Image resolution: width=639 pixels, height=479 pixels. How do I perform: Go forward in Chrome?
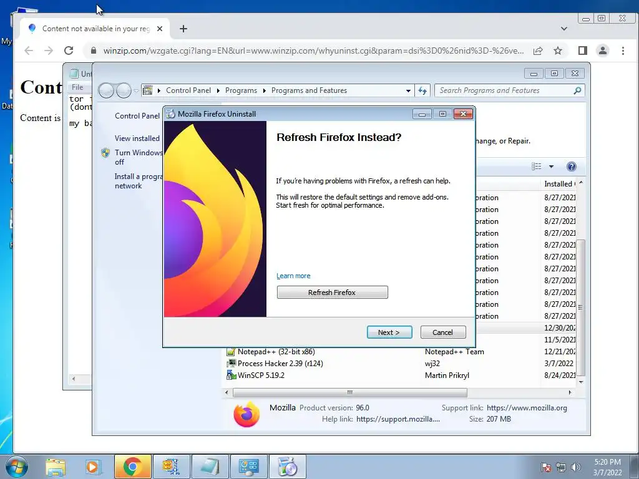click(x=49, y=51)
